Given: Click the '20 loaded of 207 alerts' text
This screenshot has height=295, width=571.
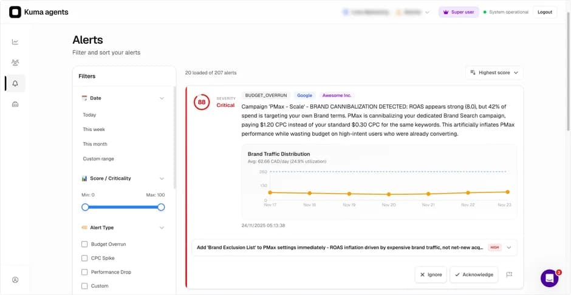Looking at the screenshot, I should tap(211, 73).
